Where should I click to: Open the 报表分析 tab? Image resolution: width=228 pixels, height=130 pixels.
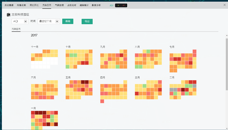[x=96, y=5]
